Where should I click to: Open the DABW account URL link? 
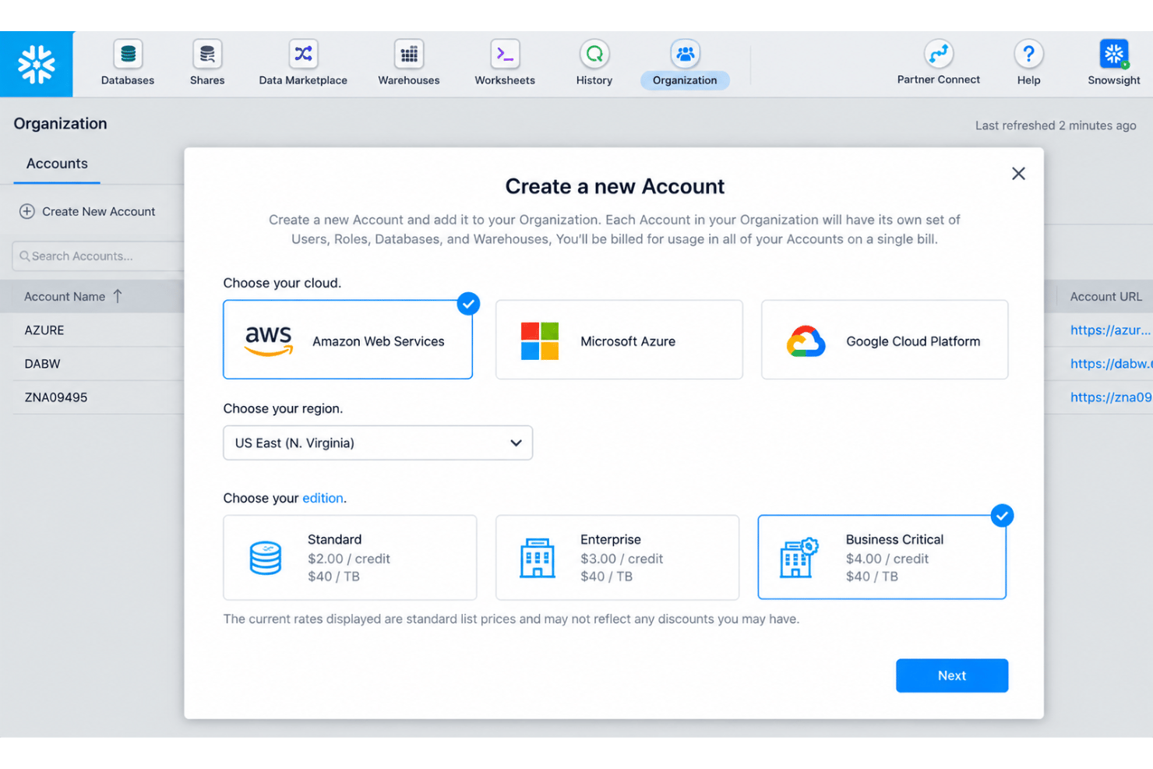(1111, 363)
